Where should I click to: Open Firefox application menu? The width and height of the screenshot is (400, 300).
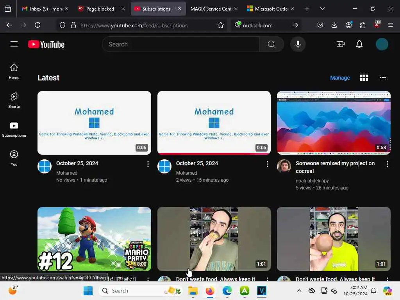point(391,25)
